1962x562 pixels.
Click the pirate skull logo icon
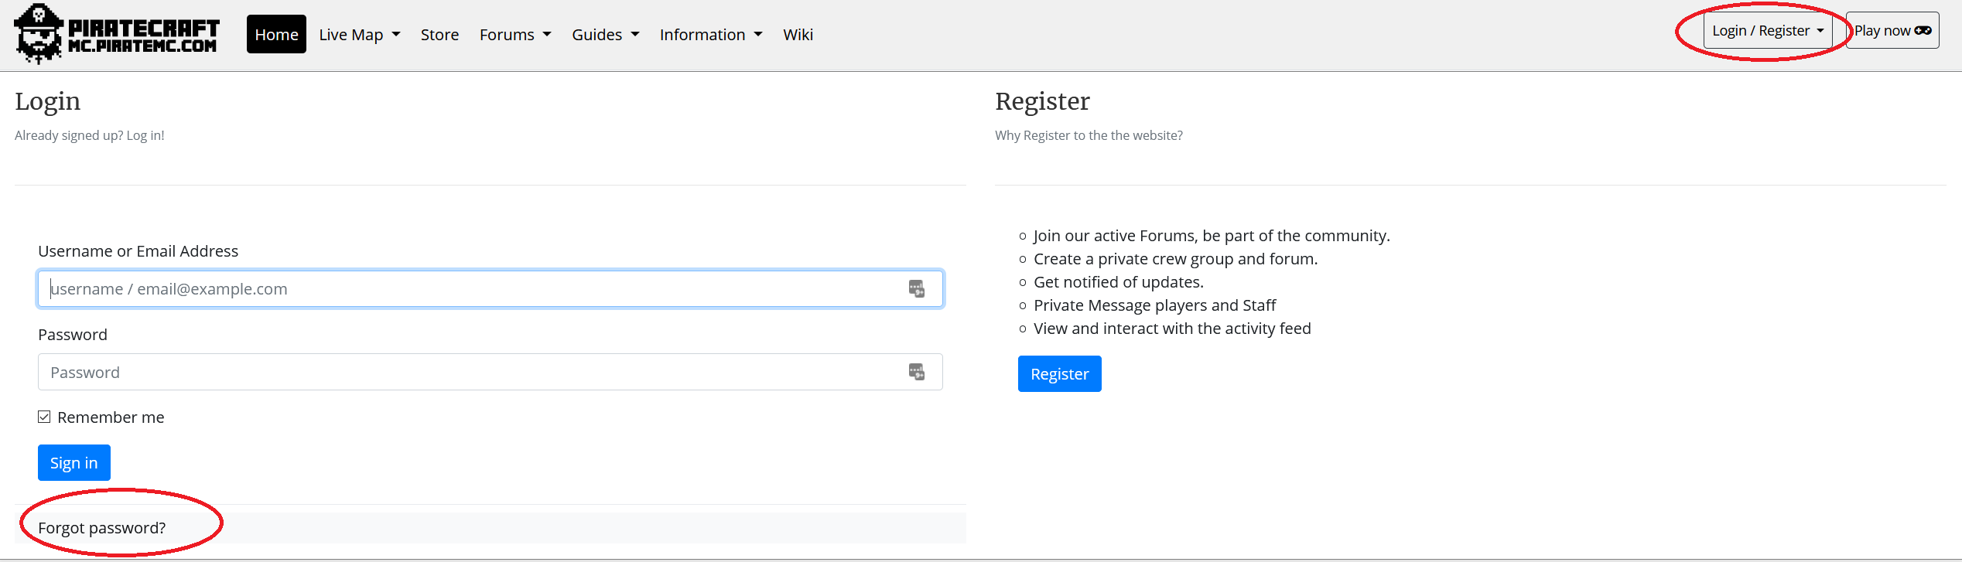click(x=38, y=34)
